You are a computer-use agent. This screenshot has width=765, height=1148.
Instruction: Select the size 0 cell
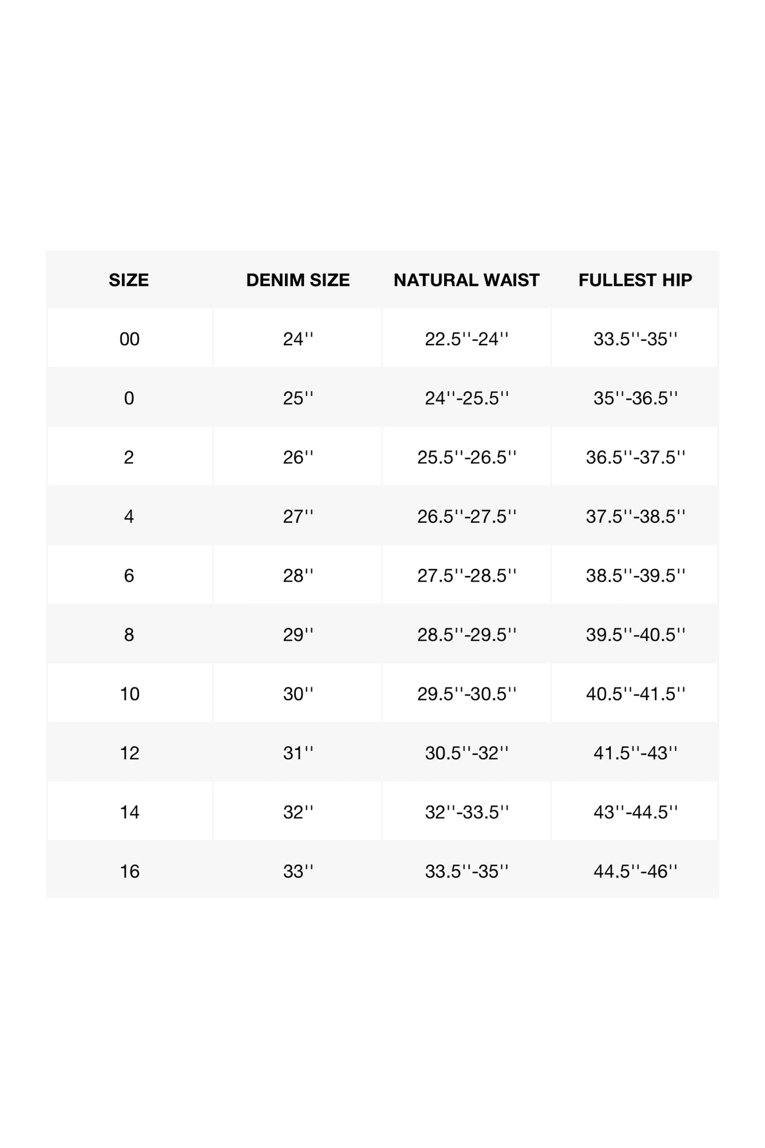pyautogui.click(x=129, y=398)
